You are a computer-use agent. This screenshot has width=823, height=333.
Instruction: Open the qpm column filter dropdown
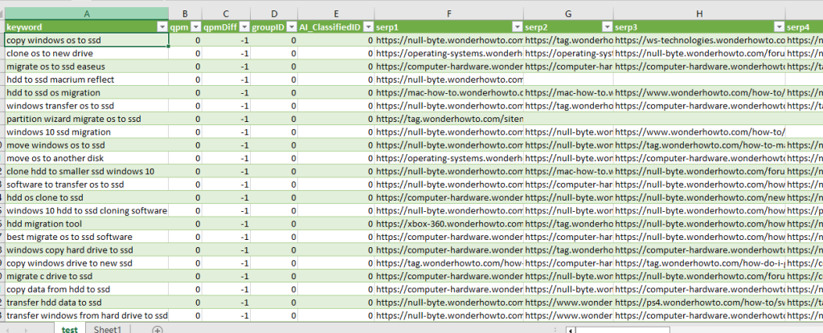(x=195, y=26)
